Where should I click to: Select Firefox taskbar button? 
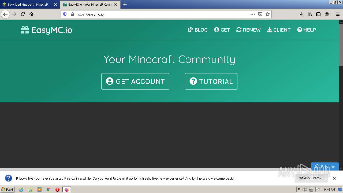(66, 190)
